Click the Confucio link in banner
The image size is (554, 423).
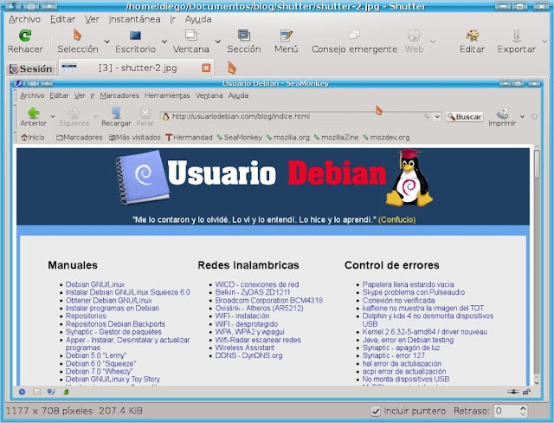click(x=396, y=219)
